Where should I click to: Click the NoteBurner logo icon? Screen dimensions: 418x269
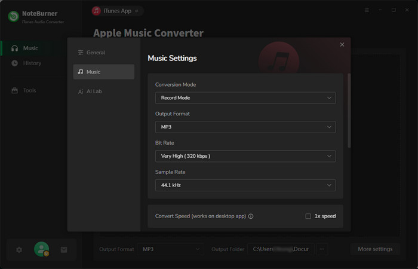pyautogui.click(x=13, y=16)
